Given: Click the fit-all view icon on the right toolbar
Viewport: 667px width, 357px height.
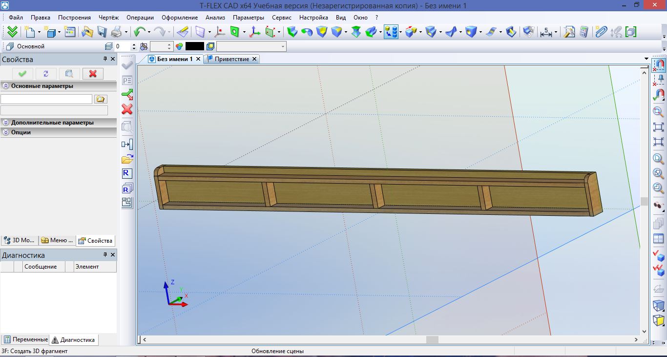Looking at the screenshot, I should pos(659,126).
